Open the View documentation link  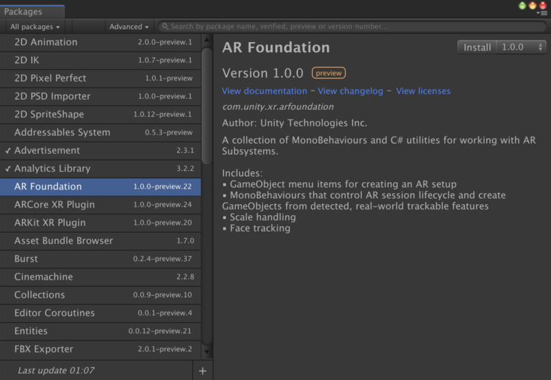264,91
